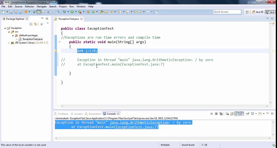Open the Source menu
277x148 pixels.
tap(18, 7)
